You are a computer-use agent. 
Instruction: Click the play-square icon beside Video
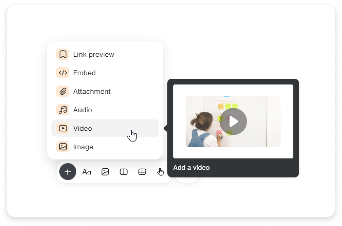coord(63,128)
